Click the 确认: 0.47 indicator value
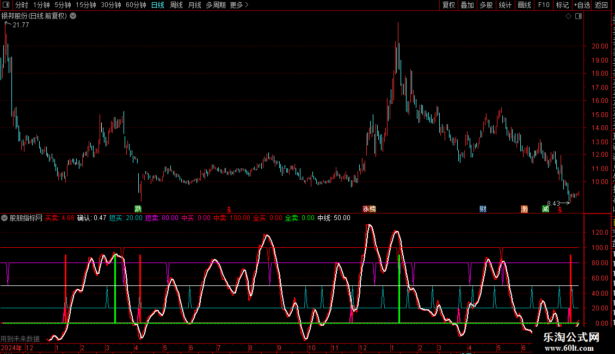Viewport: 615px width, 354px height. click(x=91, y=218)
